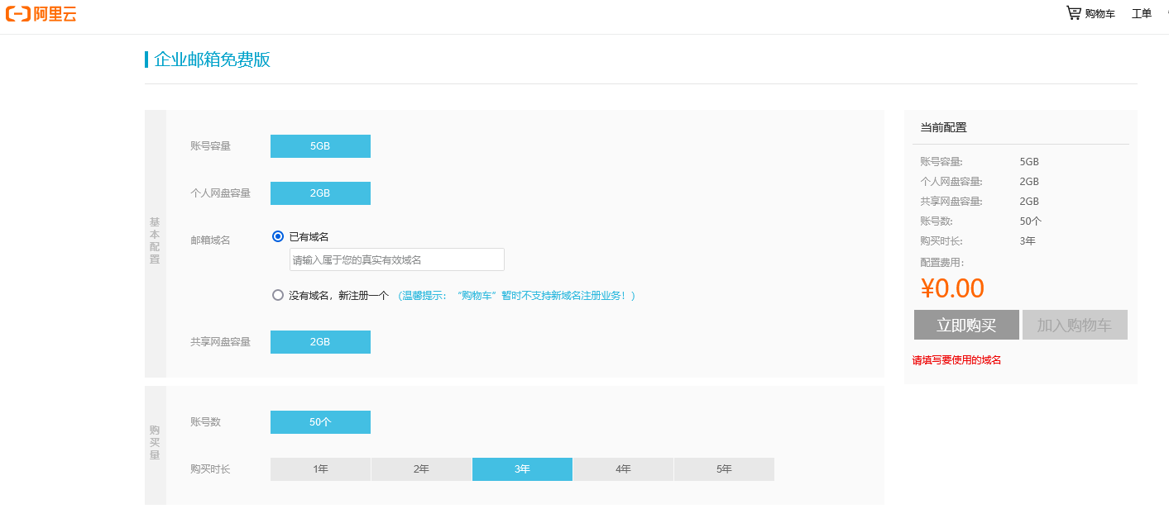Select 2GB shared netdisk capacity

(320, 342)
